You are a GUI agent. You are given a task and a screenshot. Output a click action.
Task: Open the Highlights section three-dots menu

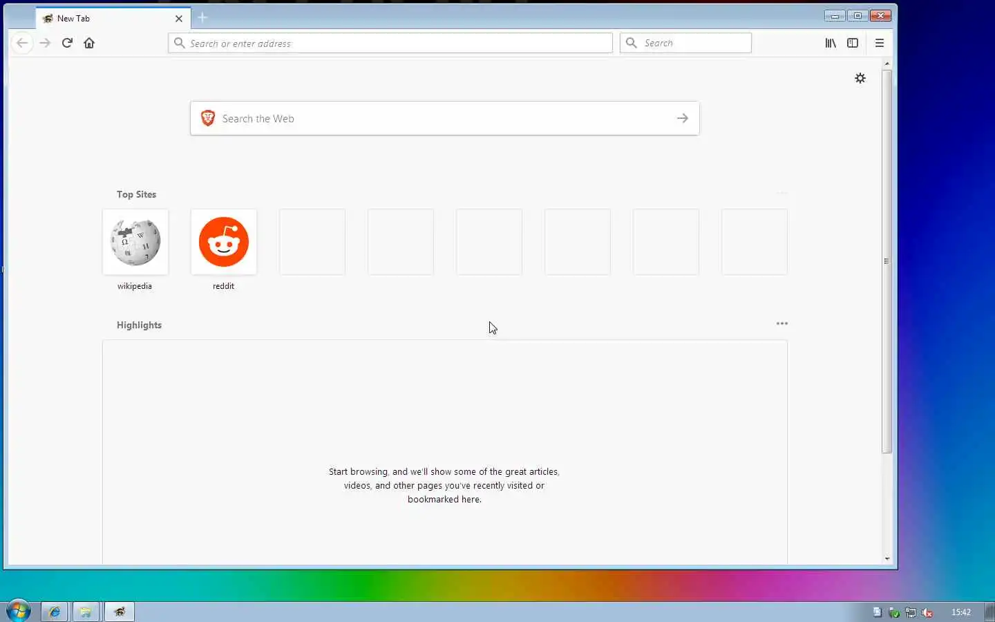click(x=782, y=323)
